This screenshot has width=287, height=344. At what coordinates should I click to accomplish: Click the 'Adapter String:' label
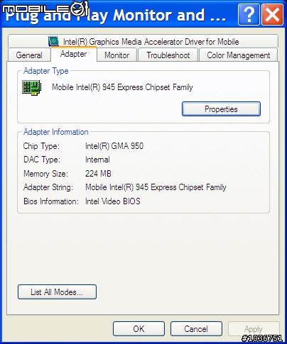[48, 187]
